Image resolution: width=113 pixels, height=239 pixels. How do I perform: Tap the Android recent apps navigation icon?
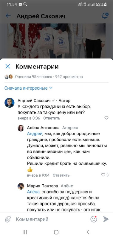pyautogui.click(x=25, y=232)
